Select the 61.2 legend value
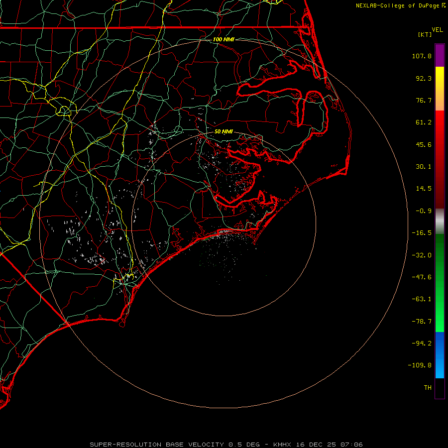 (x=424, y=122)
